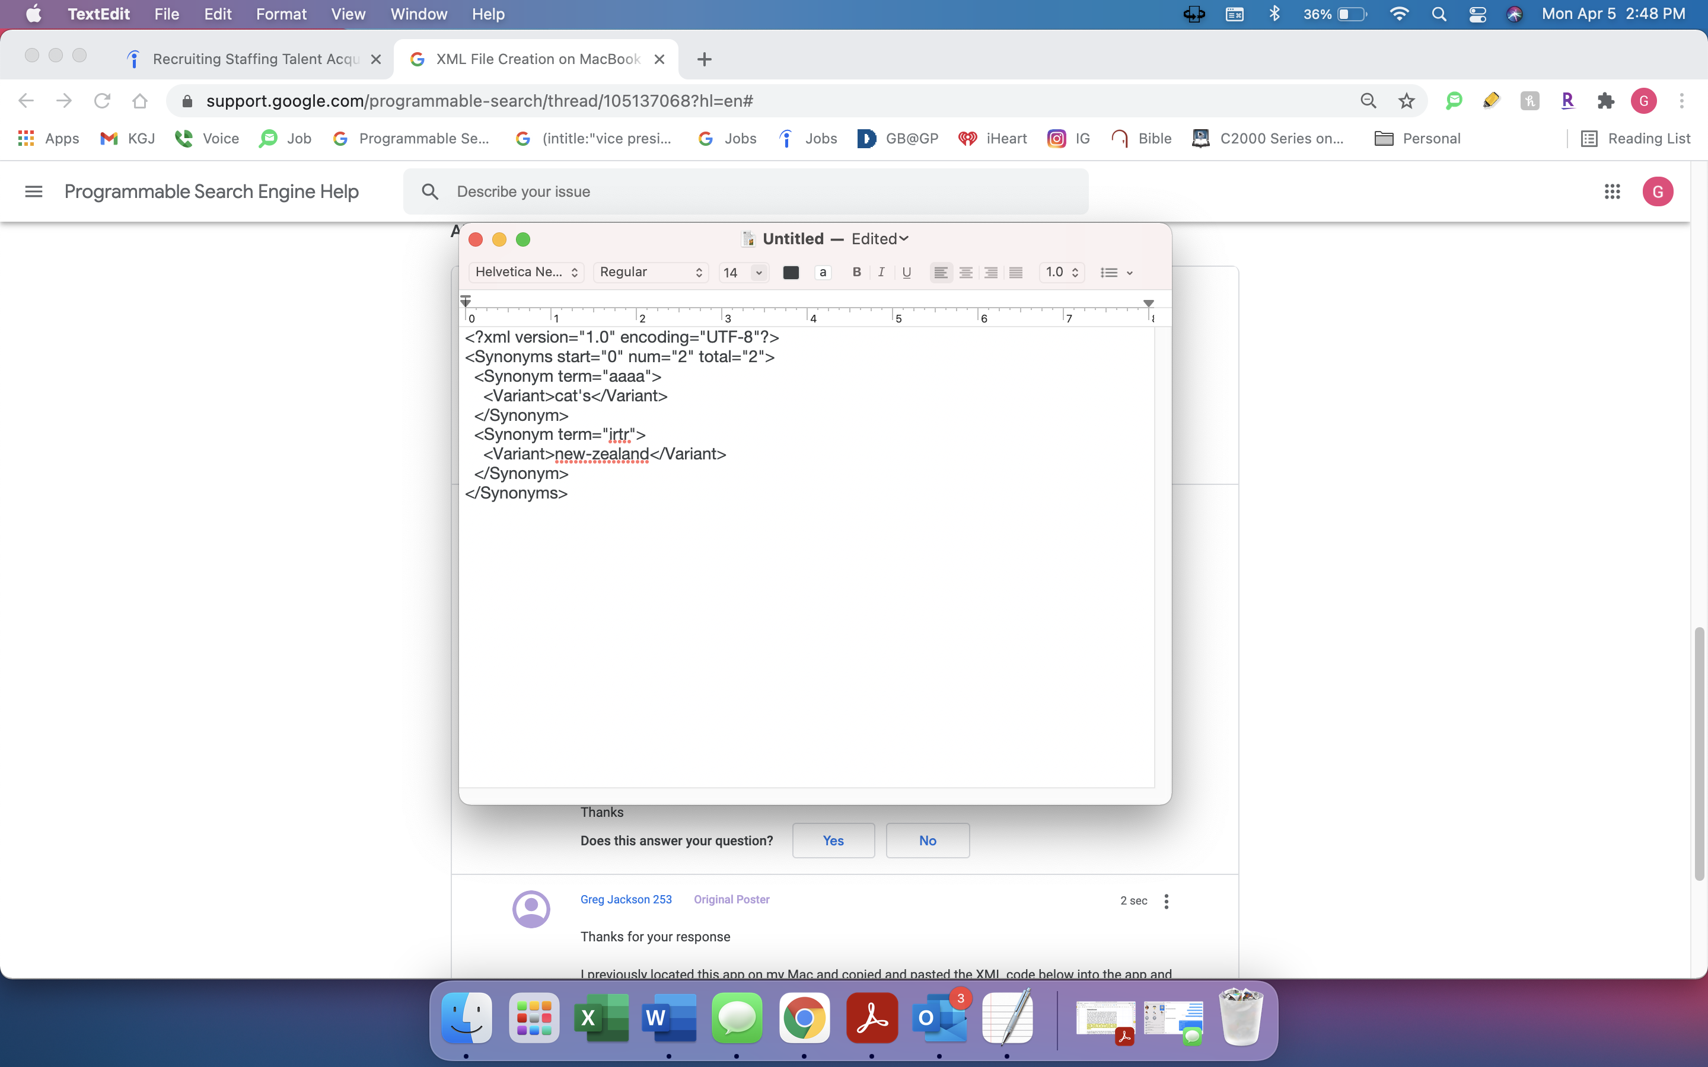This screenshot has width=1708, height=1067.
Task: Expand the font size 14 dropdown
Action: (759, 273)
